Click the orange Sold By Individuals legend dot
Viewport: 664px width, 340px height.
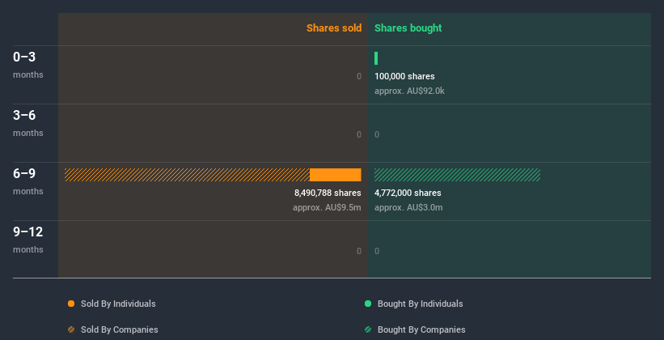tap(71, 304)
